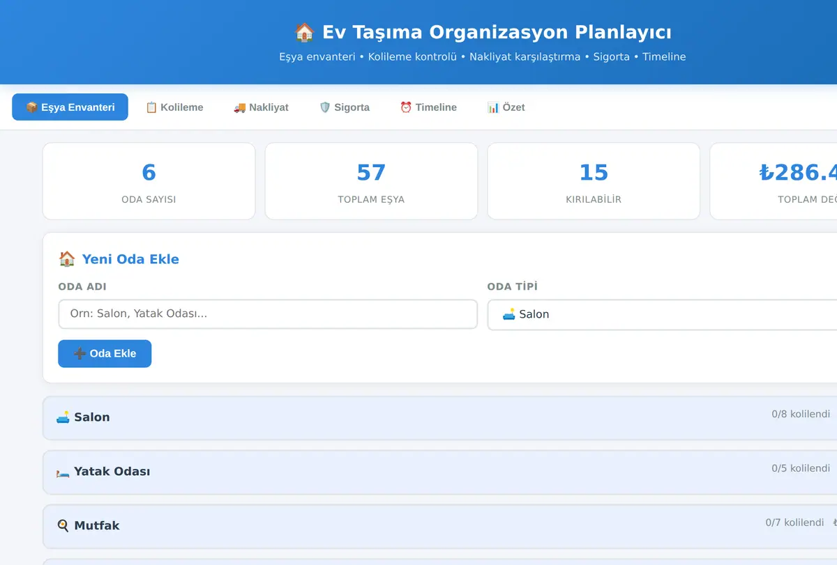This screenshot has width=837, height=565.
Task: Switch to the Kolileme tab
Action: (x=174, y=107)
